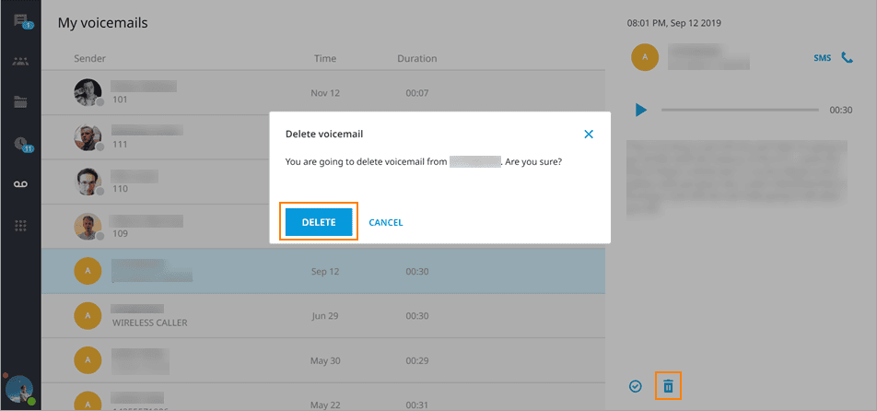
Task: Confirm with the DELETE button
Action: 319,222
